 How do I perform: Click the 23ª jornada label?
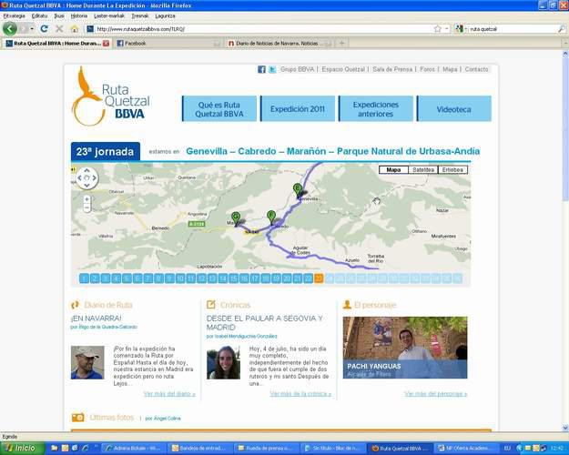(106, 151)
